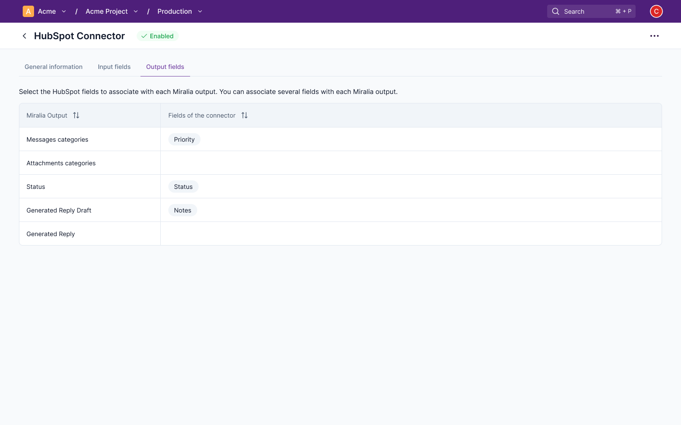Viewport: 681px width, 425px height.
Task: Click the Enabled status badge
Action: 157,36
